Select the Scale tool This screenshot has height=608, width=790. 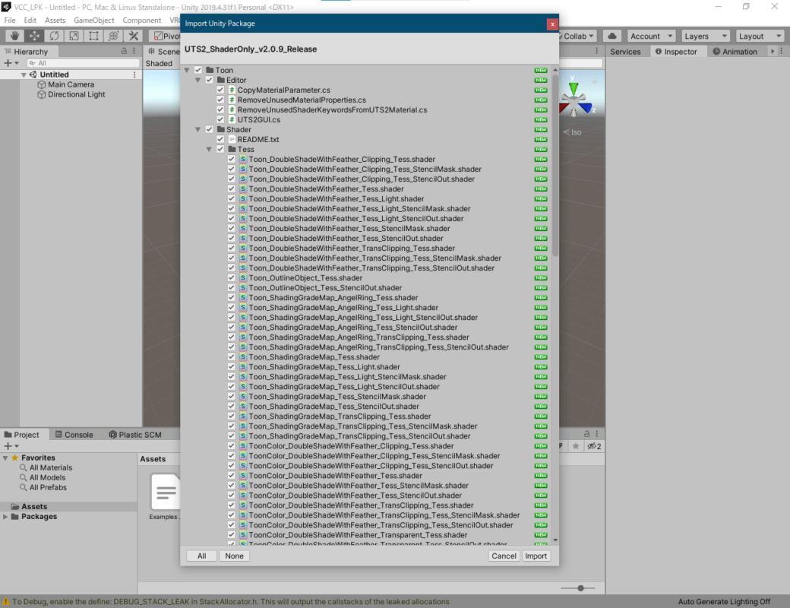74,36
